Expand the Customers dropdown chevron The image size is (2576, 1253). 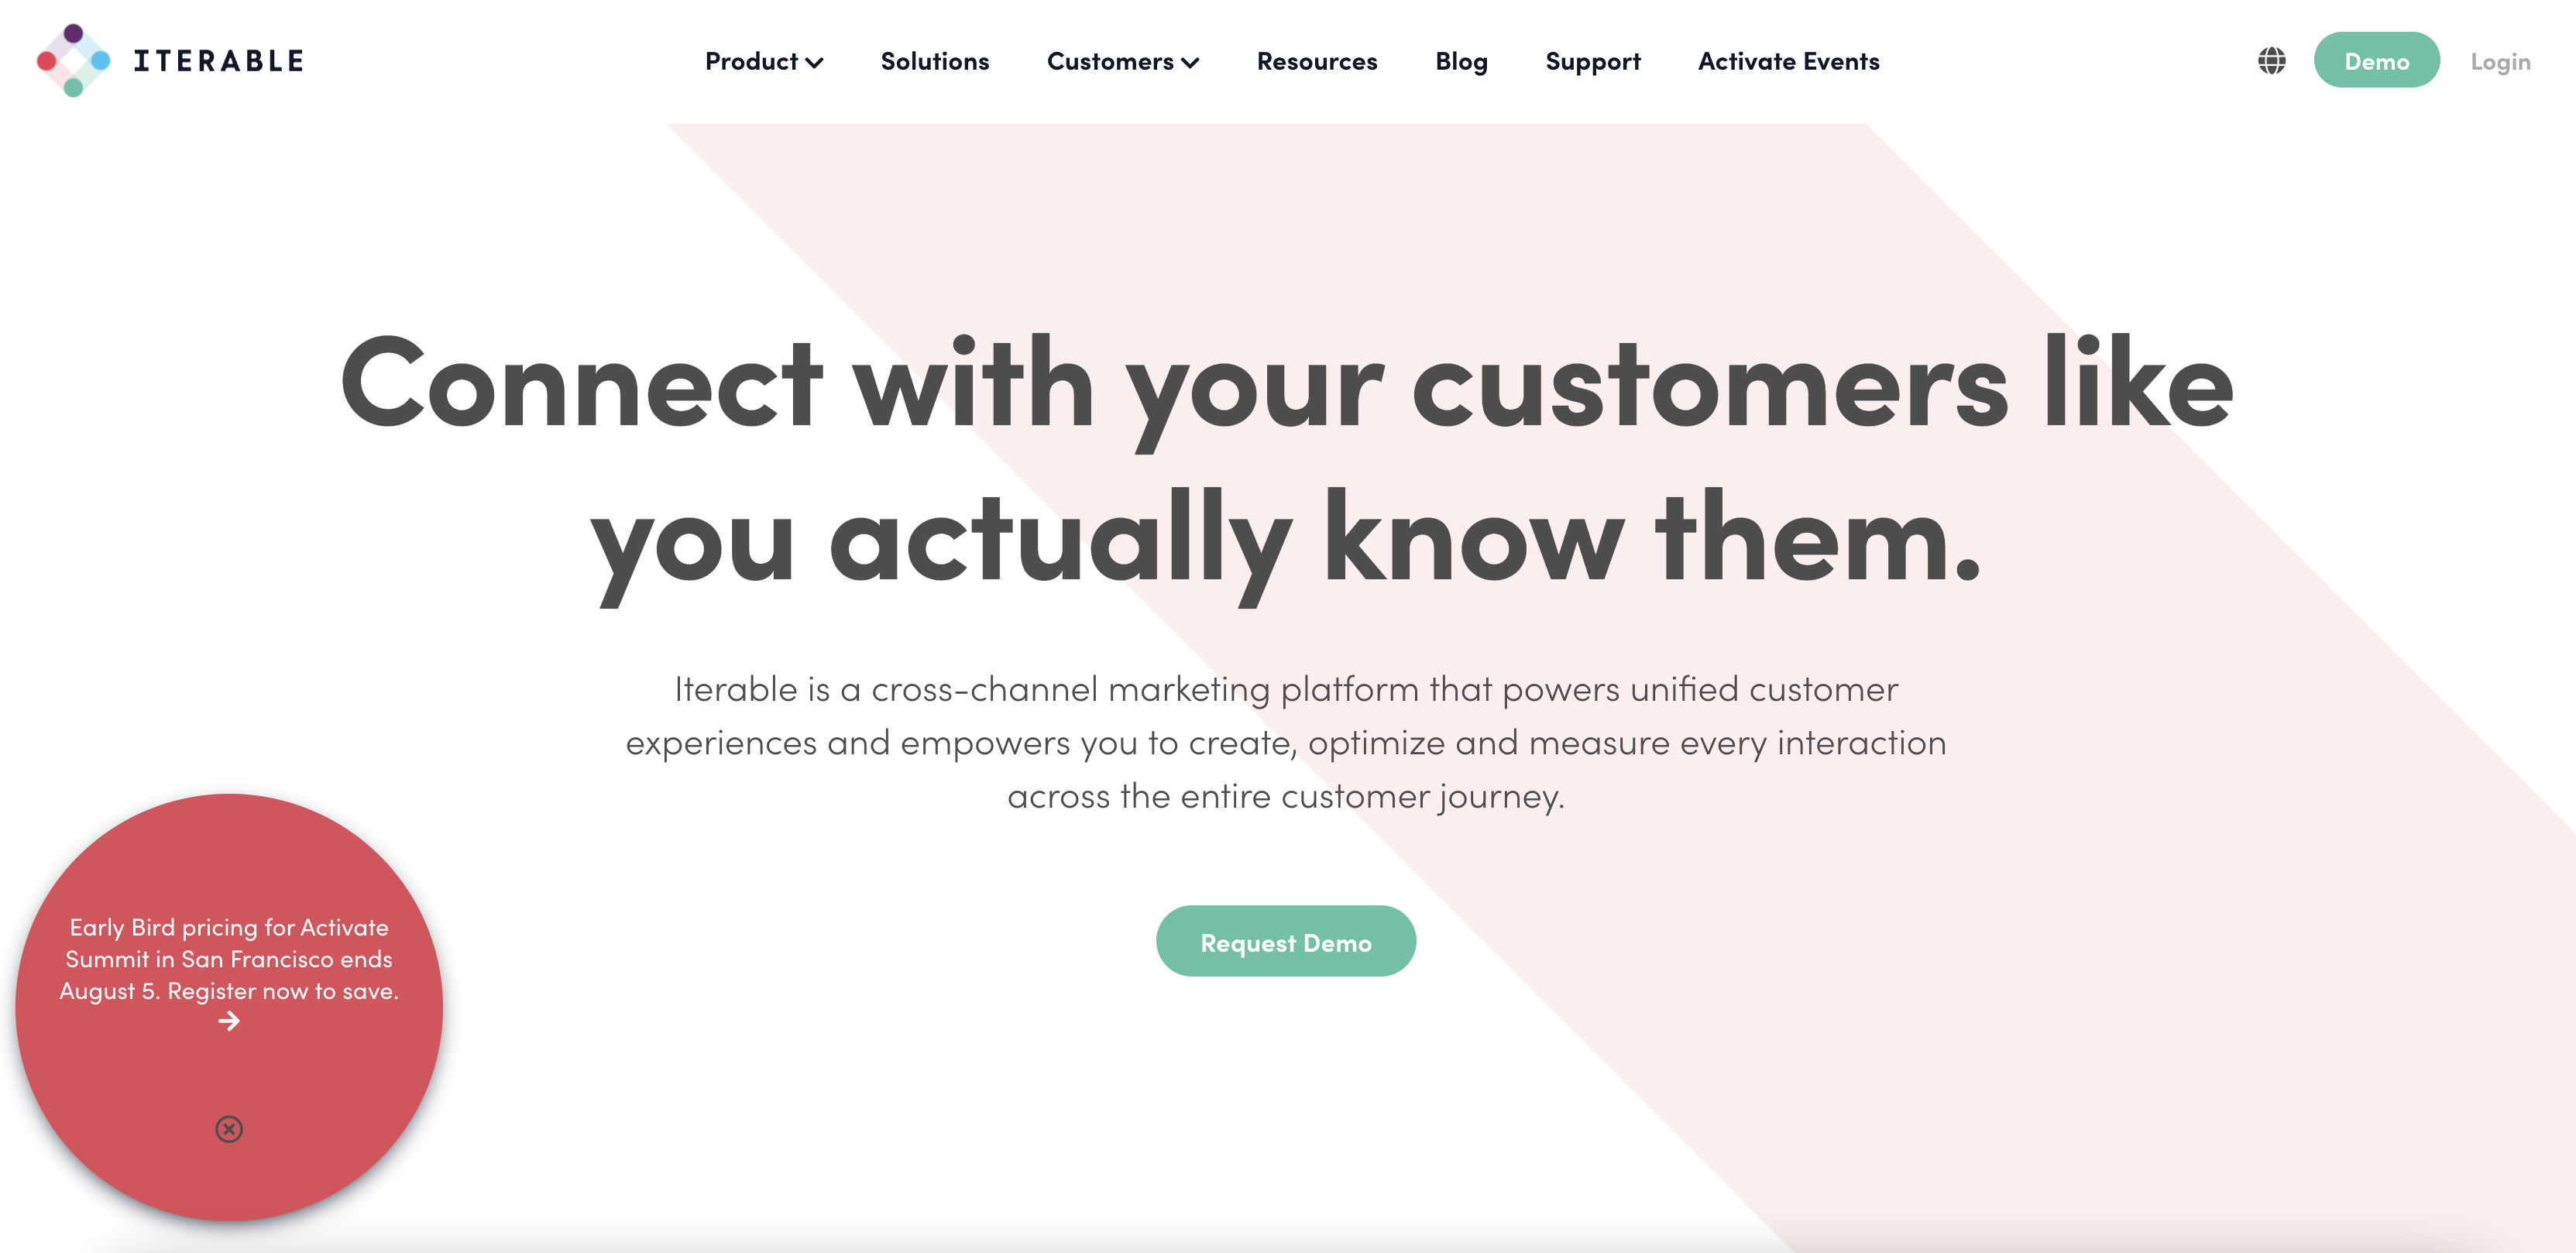click(1190, 63)
